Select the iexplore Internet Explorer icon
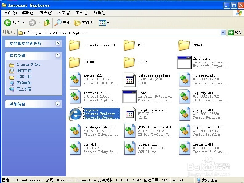244x183 pixels. (x=75, y=114)
